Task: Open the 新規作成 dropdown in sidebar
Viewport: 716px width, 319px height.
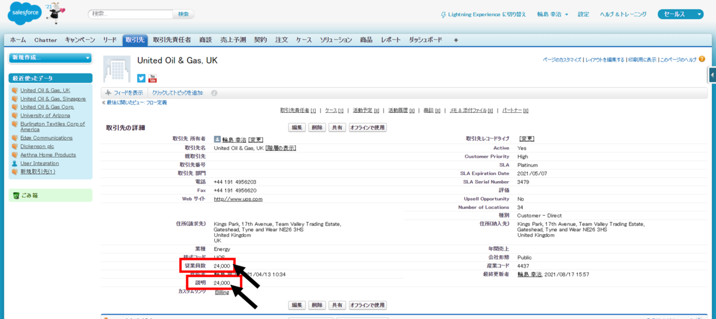Action: 50,57
